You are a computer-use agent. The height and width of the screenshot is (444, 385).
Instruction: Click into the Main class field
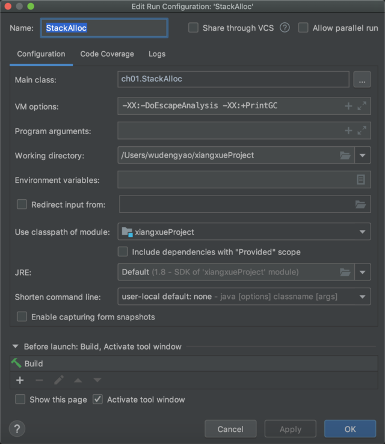coord(233,79)
